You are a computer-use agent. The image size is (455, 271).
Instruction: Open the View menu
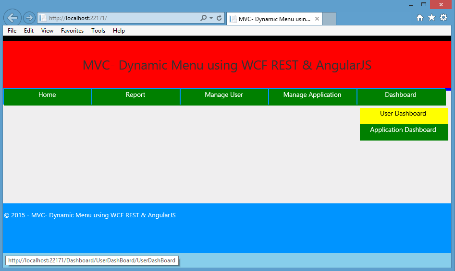(47, 31)
